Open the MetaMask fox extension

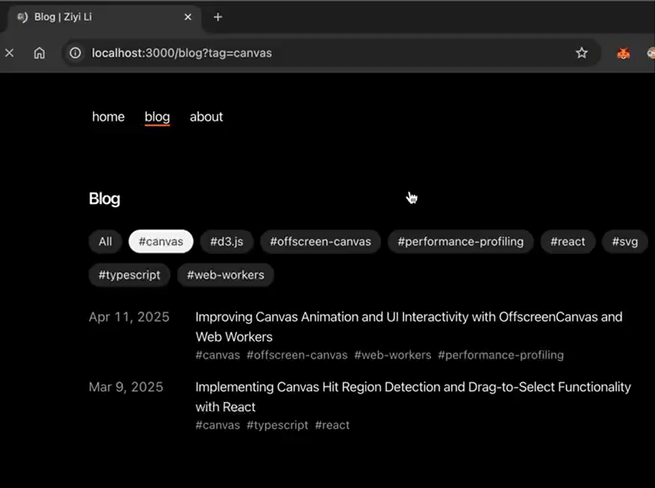tap(623, 53)
